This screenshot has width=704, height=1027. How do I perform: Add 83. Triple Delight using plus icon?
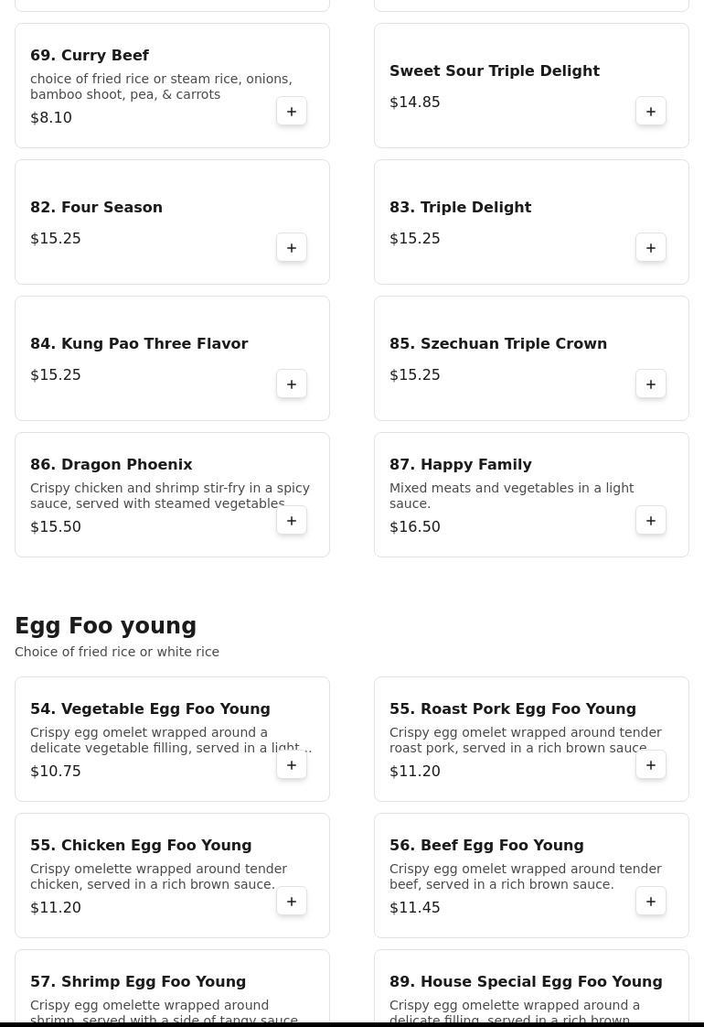[x=651, y=248]
